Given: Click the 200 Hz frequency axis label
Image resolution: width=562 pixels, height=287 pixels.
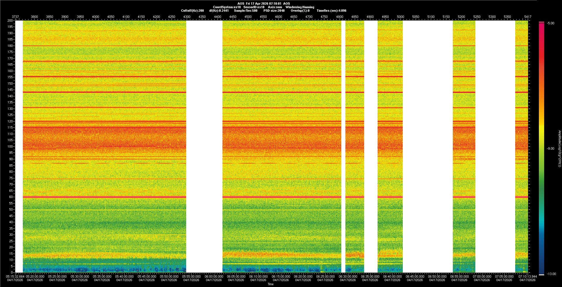Looking at the screenshot, I should tap(10, 21).
